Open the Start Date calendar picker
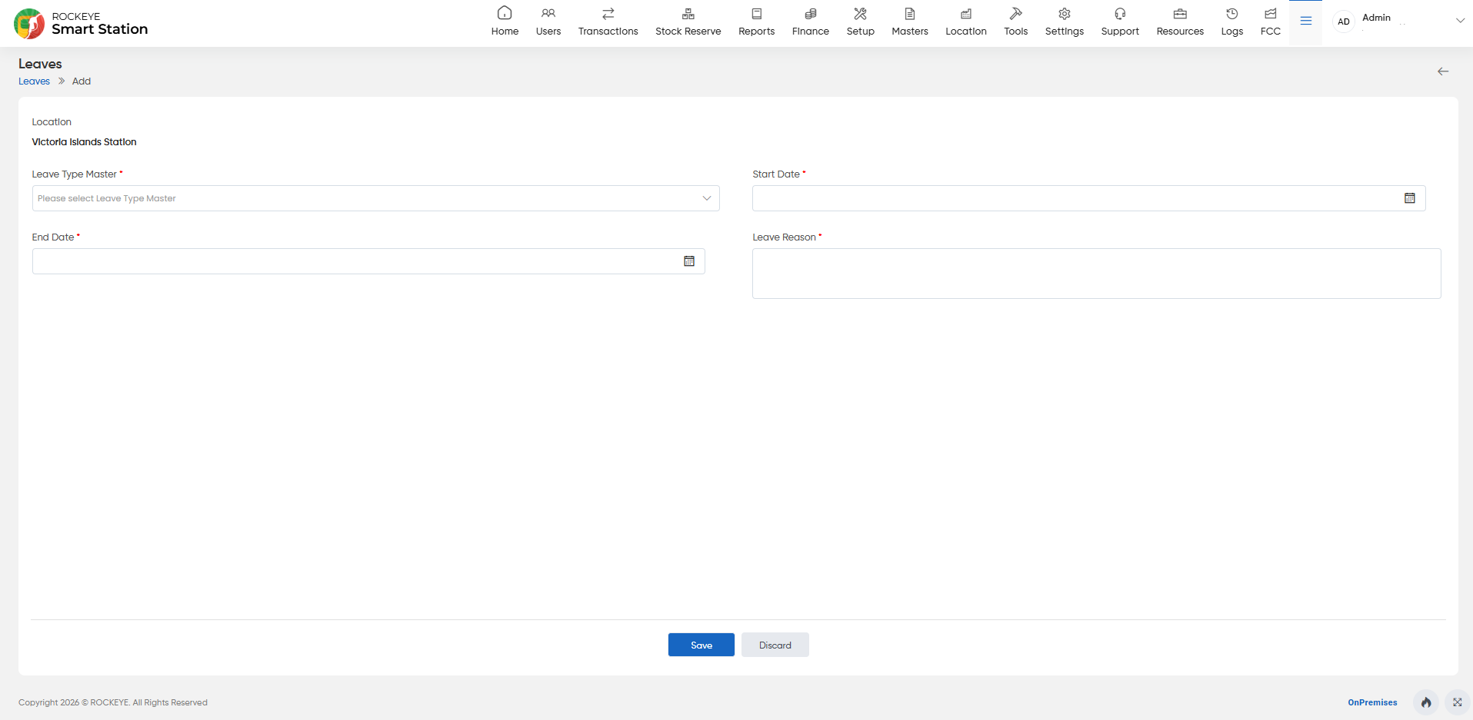 pos(1409,198)
